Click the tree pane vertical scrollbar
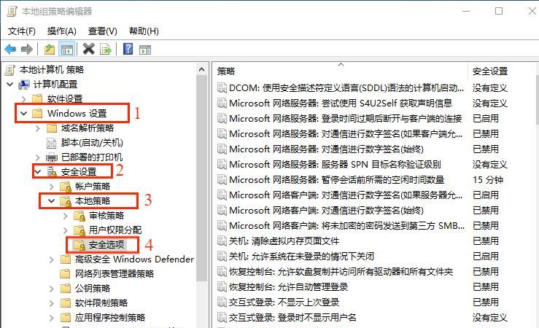 202,179
